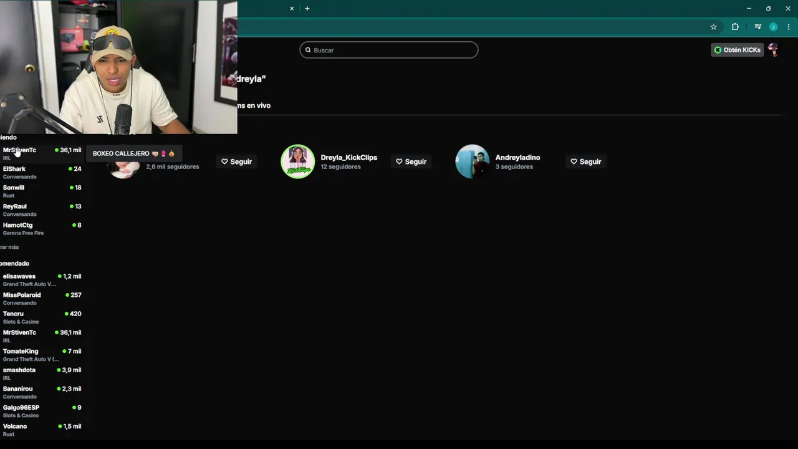Open ReyRaul channel in sidebar
Viewport: 798px width, 449px height.
[42, 210]
